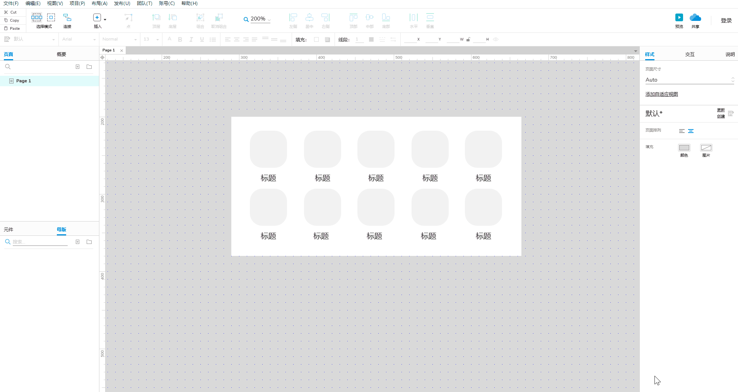Set page alignment to center

(691, 131)
